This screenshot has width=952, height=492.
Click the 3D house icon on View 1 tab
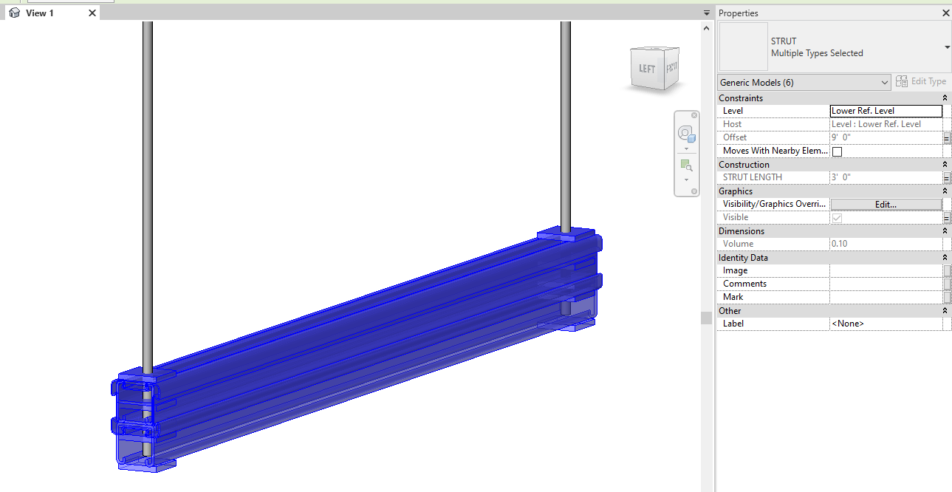point(13,13)
